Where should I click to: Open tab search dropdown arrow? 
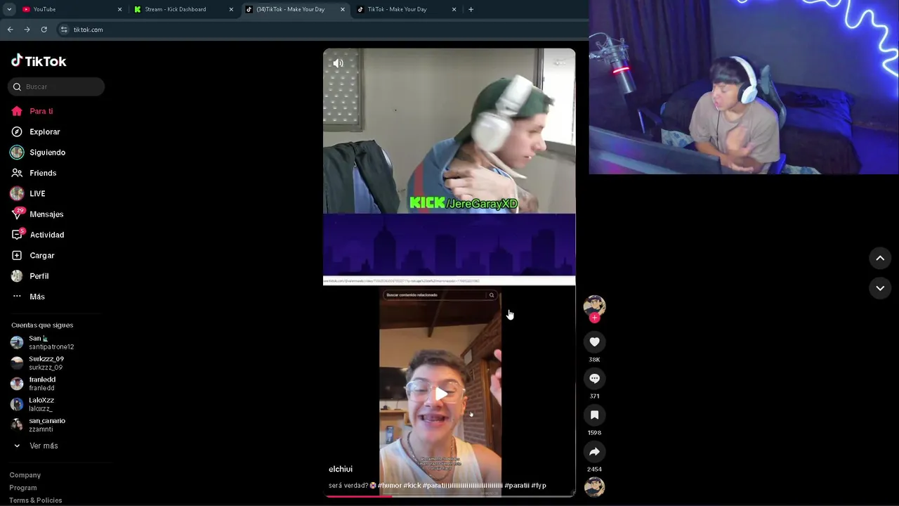[x=9, y=9]
